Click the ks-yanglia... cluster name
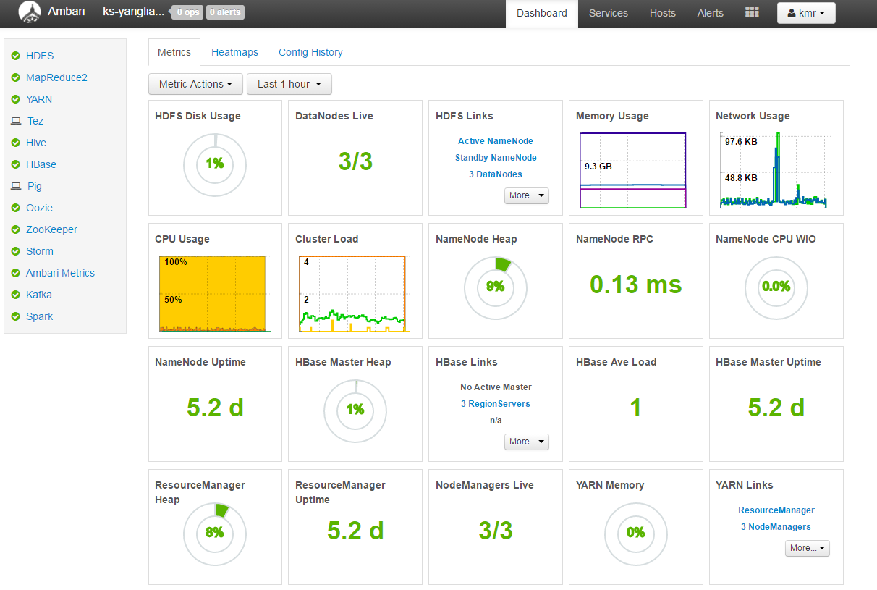The image size is (877, 590). coord(133,12)
